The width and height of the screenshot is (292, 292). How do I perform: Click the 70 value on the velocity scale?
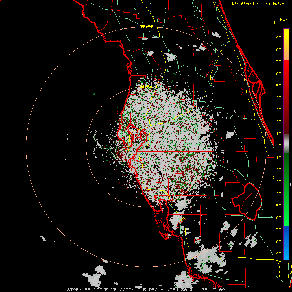click(x=279, y=62)
